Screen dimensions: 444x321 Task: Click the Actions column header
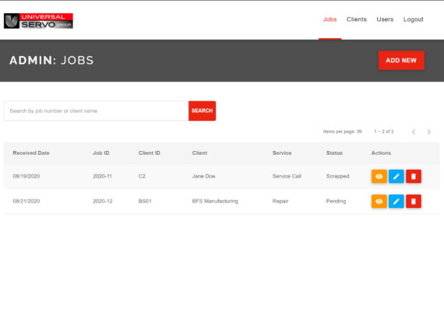(x=381, y=153)
